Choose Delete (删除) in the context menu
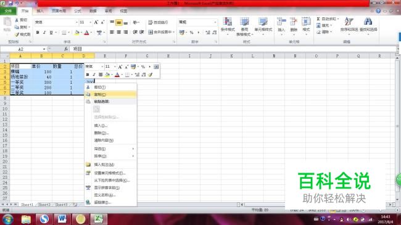The height and width of the screenshot is (225, 401). coord(110,133)
